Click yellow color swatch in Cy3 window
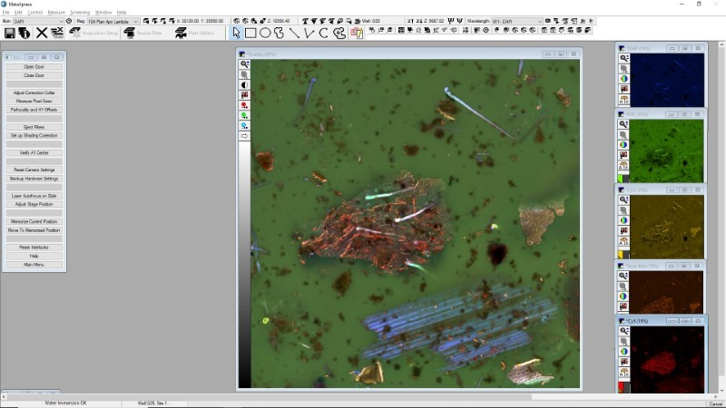 [621, 255]
